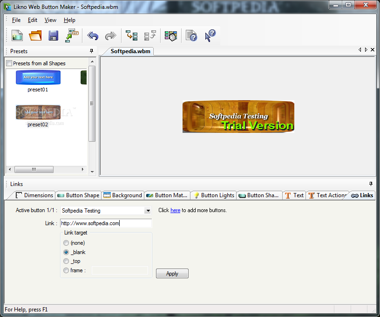Viewport: 380px width, 317px height.
Task: Switch to the Button Mat... tab
Action: (x=167, y=195)
